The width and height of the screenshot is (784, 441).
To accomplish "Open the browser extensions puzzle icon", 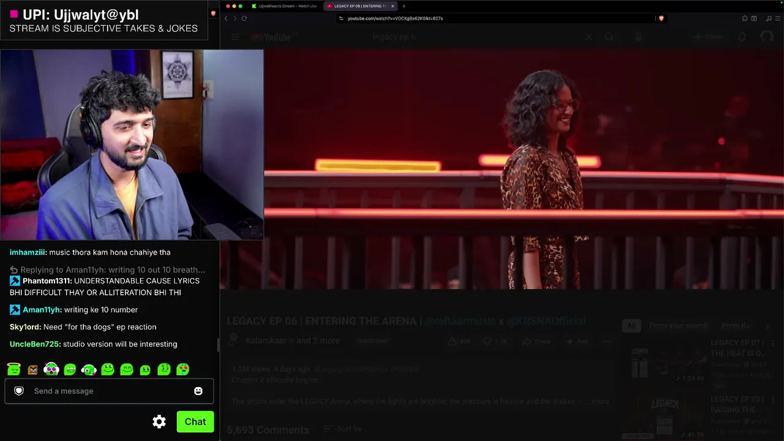I will click(745, 18).
